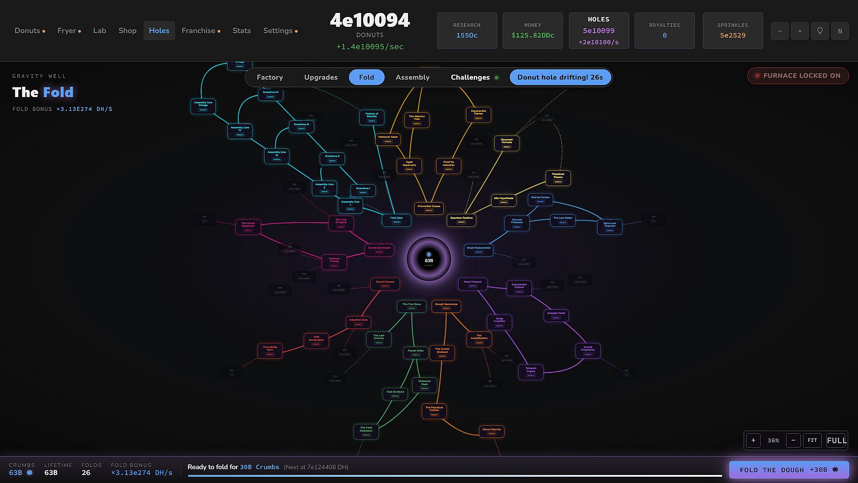Click the N button in top bar
858x483 pixels.
[x=840, y=31]
